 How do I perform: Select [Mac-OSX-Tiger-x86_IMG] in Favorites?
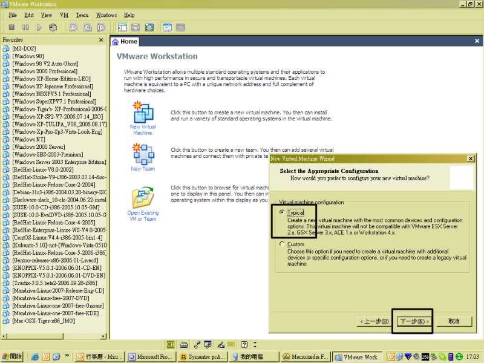point(44,321)
